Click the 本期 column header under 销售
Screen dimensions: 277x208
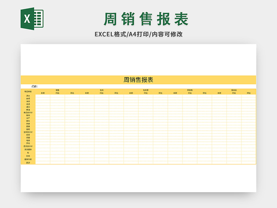[43, 93]
